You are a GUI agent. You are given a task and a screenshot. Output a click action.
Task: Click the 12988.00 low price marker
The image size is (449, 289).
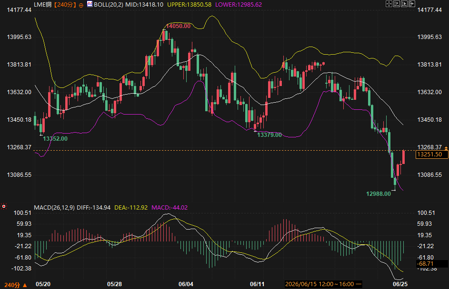378,194
